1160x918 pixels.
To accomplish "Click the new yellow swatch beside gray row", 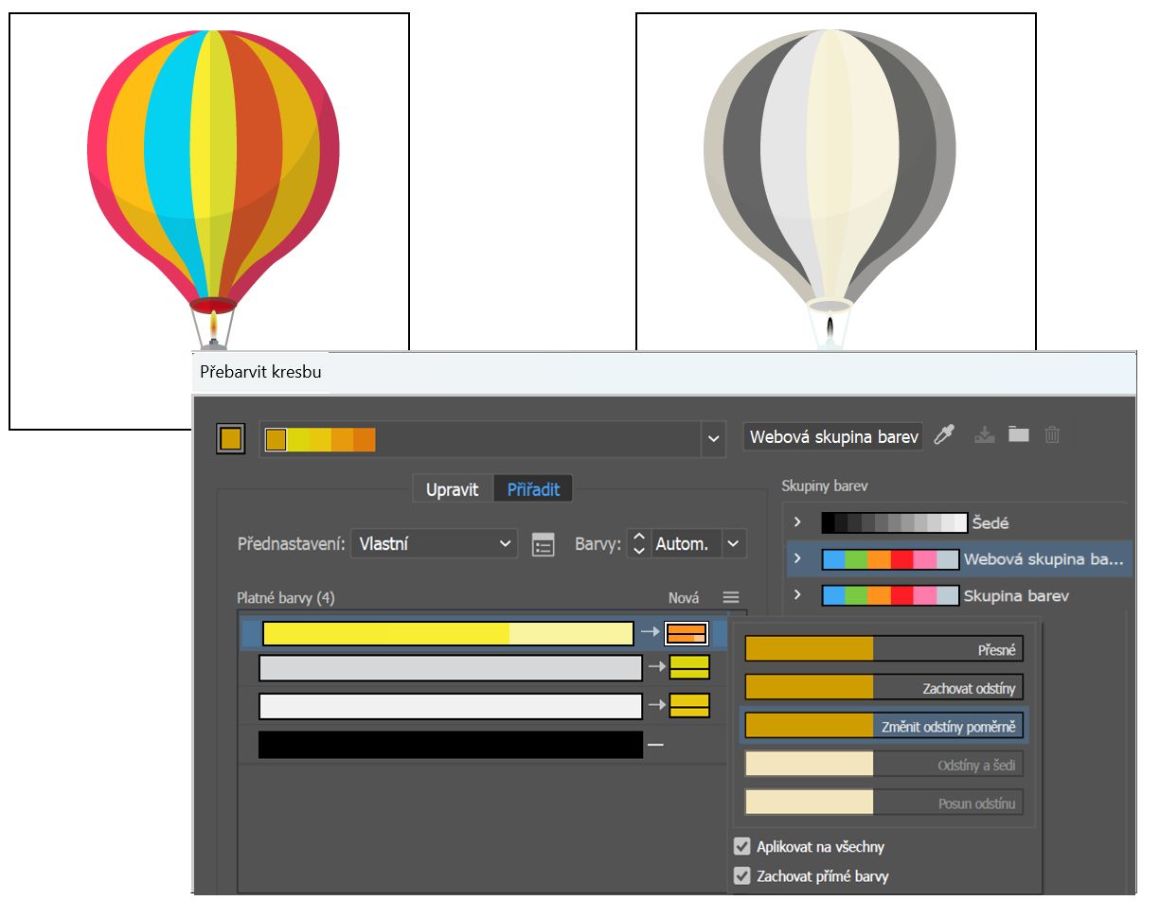I will (x=689, y=668).
